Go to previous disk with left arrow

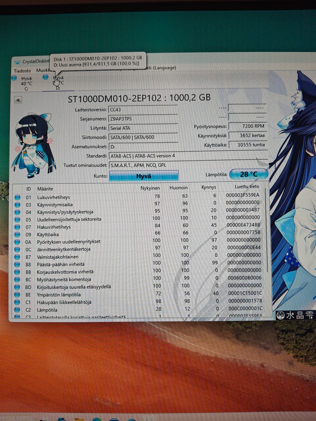pyautogui.click(x=18, y=100)
